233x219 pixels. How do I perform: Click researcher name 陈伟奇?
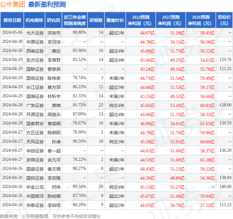pyautogui.click(x=54, y=78)
